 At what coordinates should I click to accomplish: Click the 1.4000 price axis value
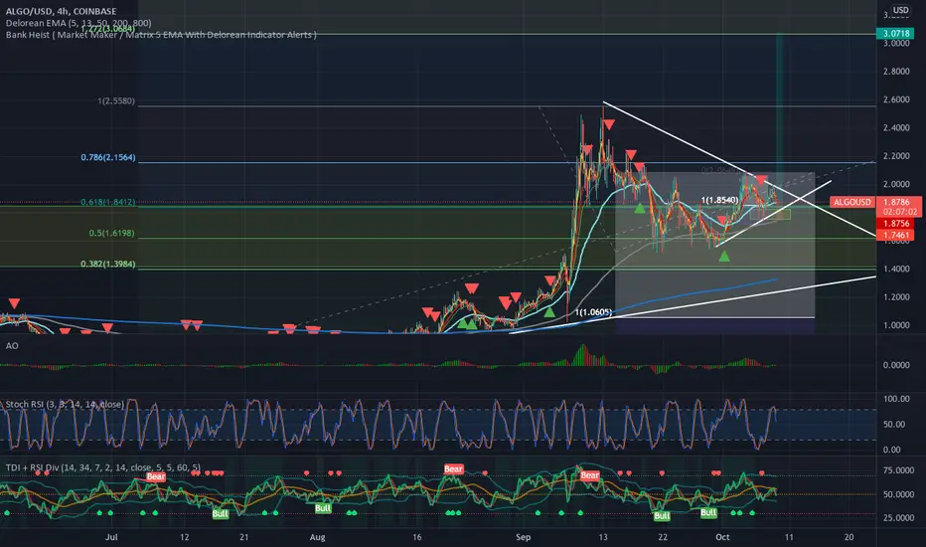coord(896,270)
